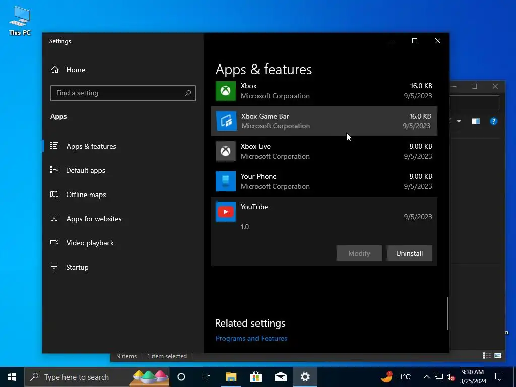
Task: Click the Uninstall button for YouTube
Action: click(x=409, y=253)
